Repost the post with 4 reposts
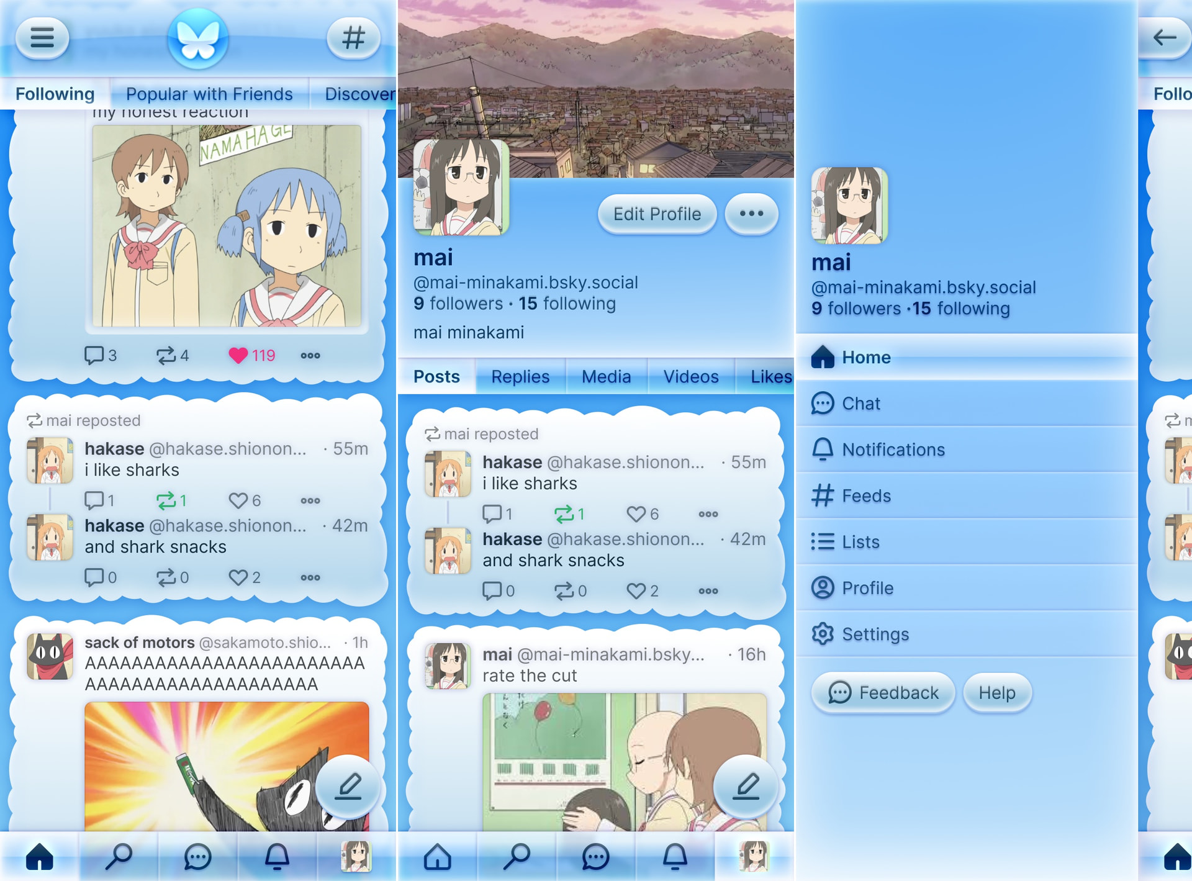 (173, 355)
